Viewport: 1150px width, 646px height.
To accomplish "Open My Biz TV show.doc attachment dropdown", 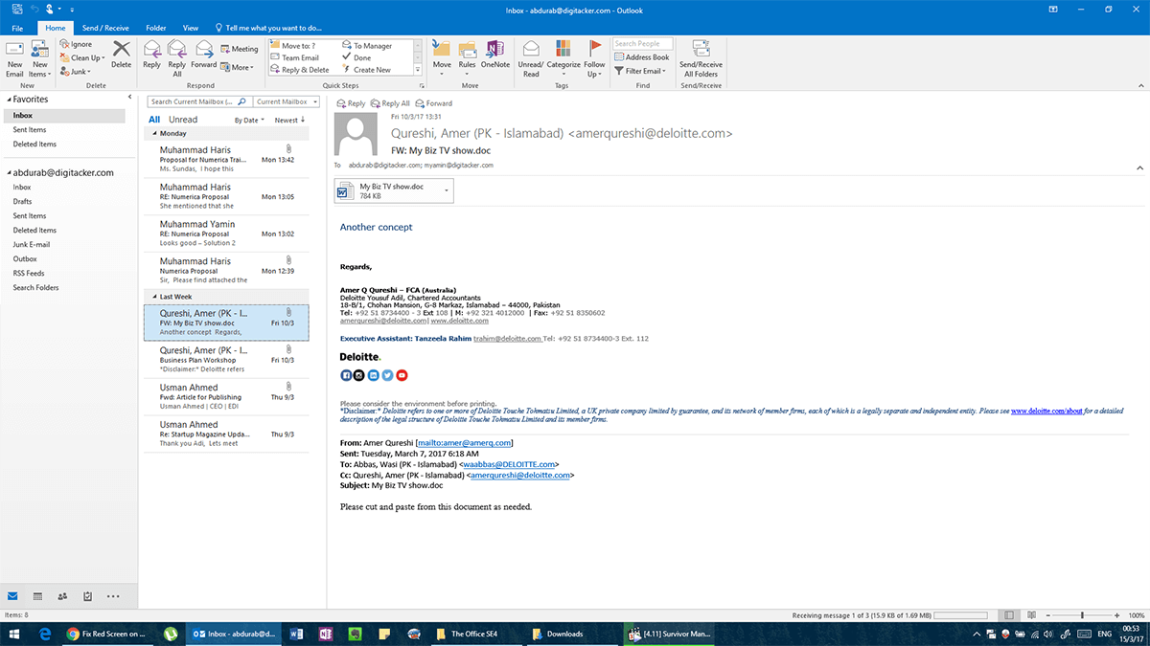I will 448,190.
